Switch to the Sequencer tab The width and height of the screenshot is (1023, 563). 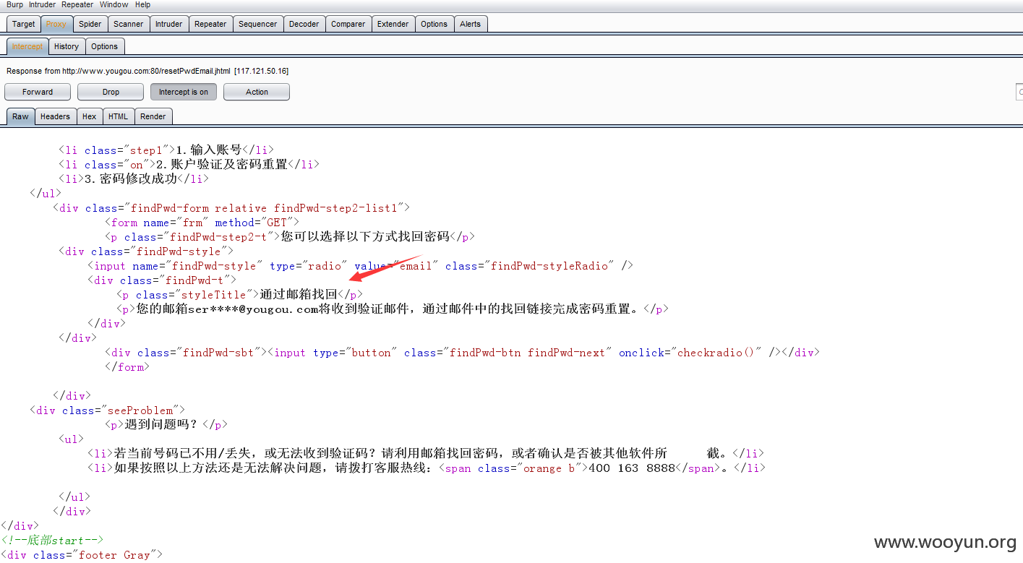pyautogui.click(x=258, y=24)
